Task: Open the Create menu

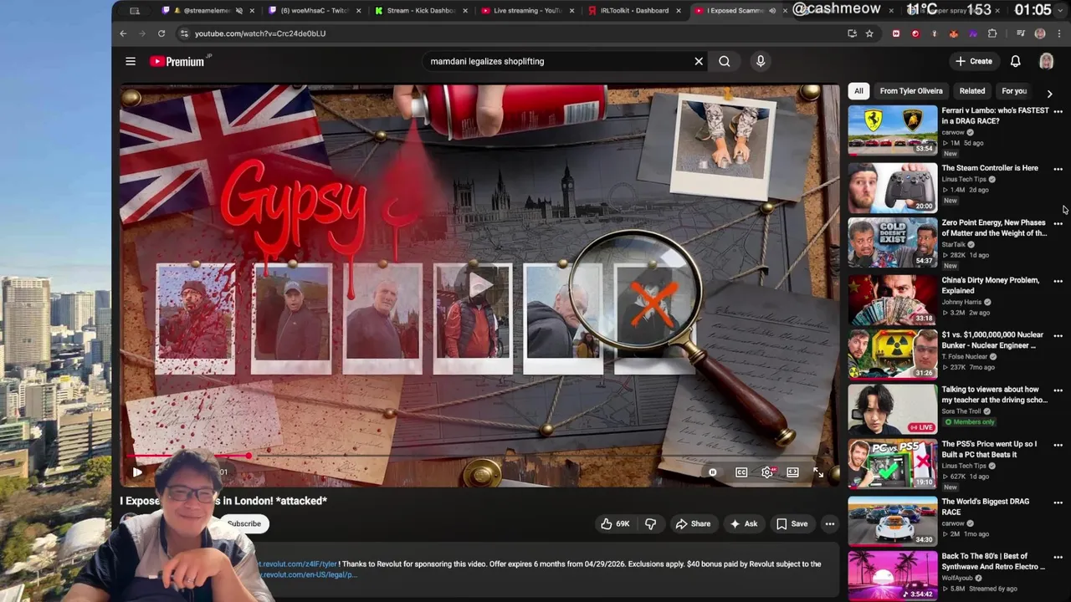Action: (x=974, y=61)
